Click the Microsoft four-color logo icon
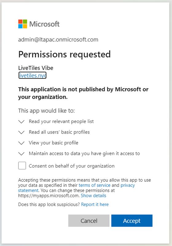The height and width of the screenshot is (246, 172). click(23, 24)
